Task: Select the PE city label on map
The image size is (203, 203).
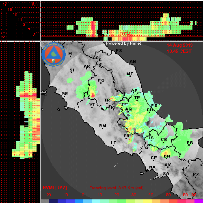Action: (154, 105)
